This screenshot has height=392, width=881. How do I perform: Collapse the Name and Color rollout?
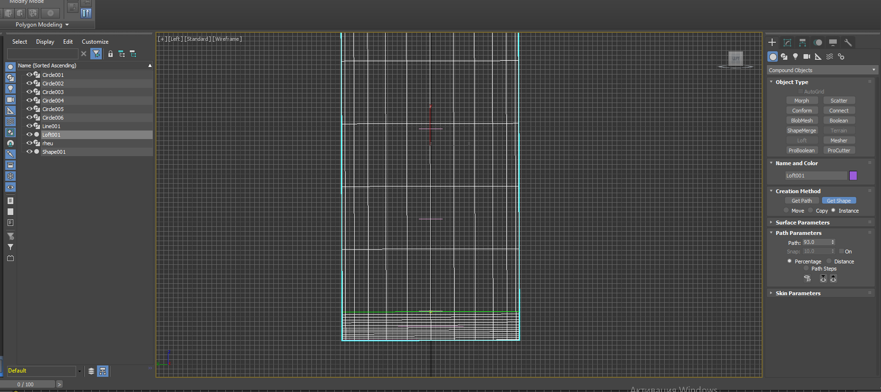(796, 163)
